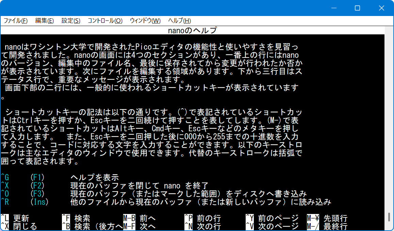Click the ^G shortcut entry
The height and width of the screenshot is (231, 394).
click(x=5, y=178)
